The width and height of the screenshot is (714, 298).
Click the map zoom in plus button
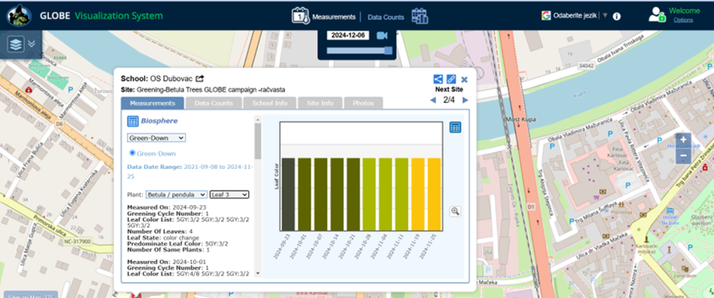click(683, 140)
